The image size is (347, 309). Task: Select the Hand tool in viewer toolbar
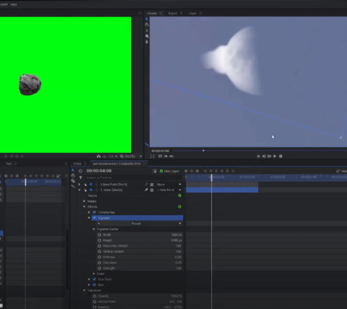point(147,25)
